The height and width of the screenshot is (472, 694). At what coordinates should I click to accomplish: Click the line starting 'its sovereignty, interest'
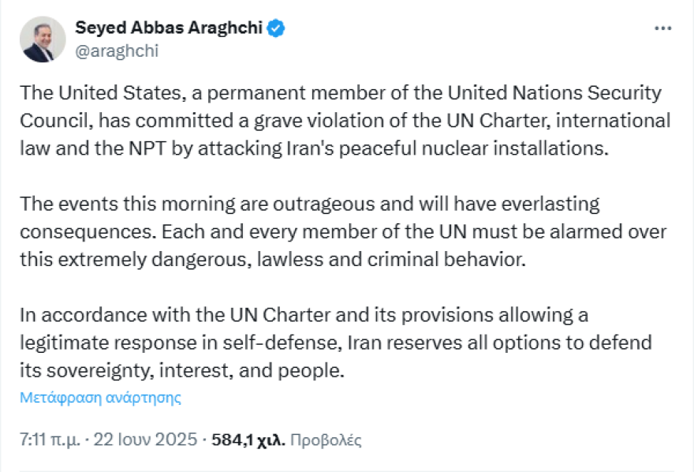(182, 371)
